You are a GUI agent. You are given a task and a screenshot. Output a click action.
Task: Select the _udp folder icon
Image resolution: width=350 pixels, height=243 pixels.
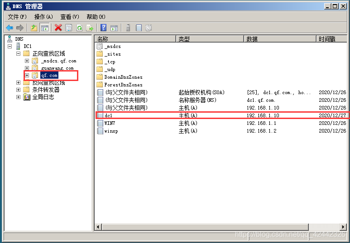[x=100, y=69]
